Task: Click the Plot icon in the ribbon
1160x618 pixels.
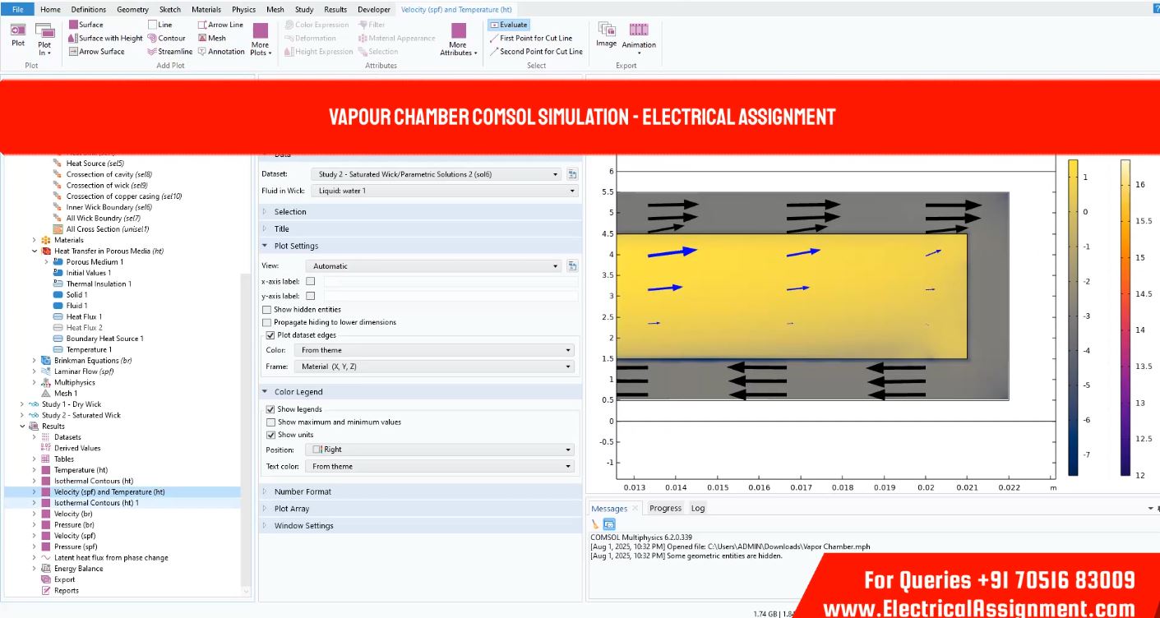Action: pyautogui.click(x=18, y=35)
